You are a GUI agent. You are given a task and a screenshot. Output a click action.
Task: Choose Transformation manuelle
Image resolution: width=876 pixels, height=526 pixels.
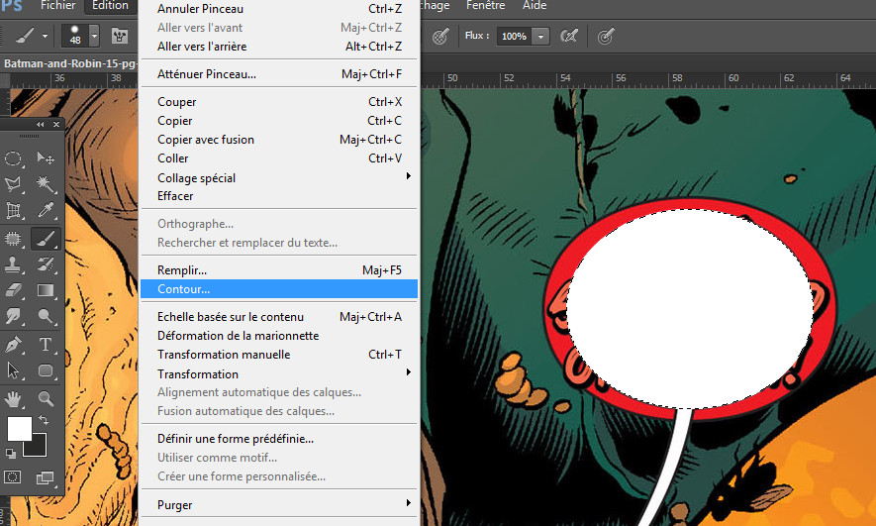tap(279, 355)
